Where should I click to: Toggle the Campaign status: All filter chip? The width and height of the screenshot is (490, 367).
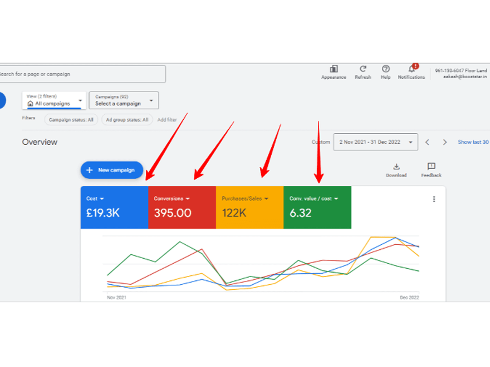71,120
